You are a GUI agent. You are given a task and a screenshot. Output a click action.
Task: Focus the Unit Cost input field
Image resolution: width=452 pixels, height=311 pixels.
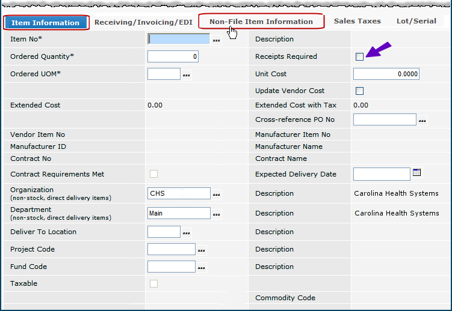386,74
